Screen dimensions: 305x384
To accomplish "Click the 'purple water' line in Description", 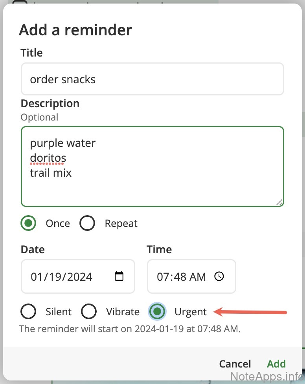I will coord(63,143).
